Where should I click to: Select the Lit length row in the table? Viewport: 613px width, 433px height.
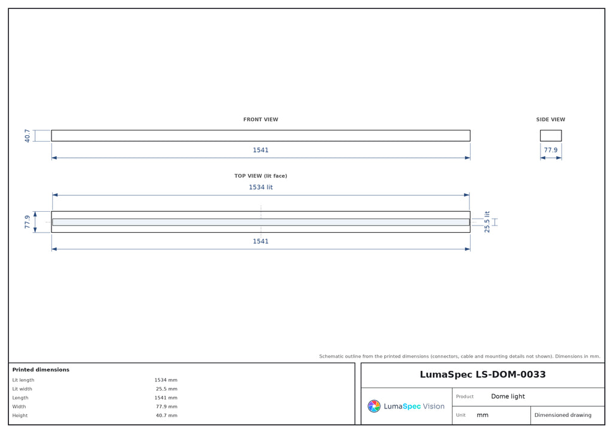coord(95,380)
